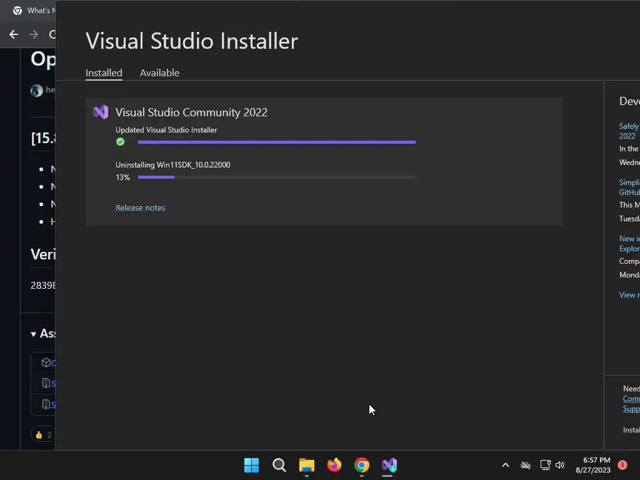Open Windows Search from the taskbar
Image resolution: width=640 pixels, height=480 pixels.
coord(279,465)
